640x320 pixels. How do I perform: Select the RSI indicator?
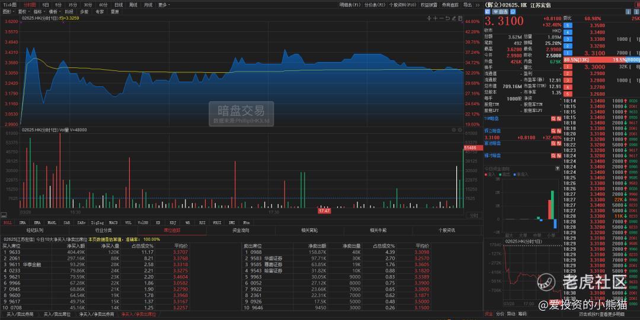pos(202,222)
